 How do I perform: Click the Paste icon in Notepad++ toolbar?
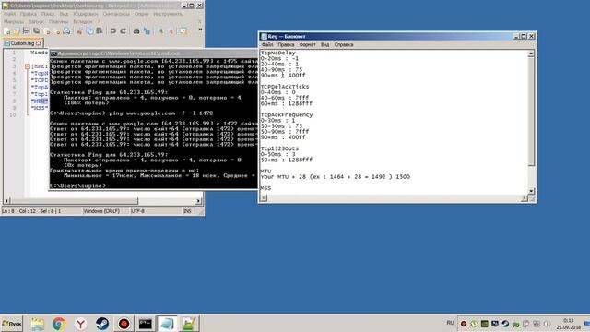coord(100,31)
